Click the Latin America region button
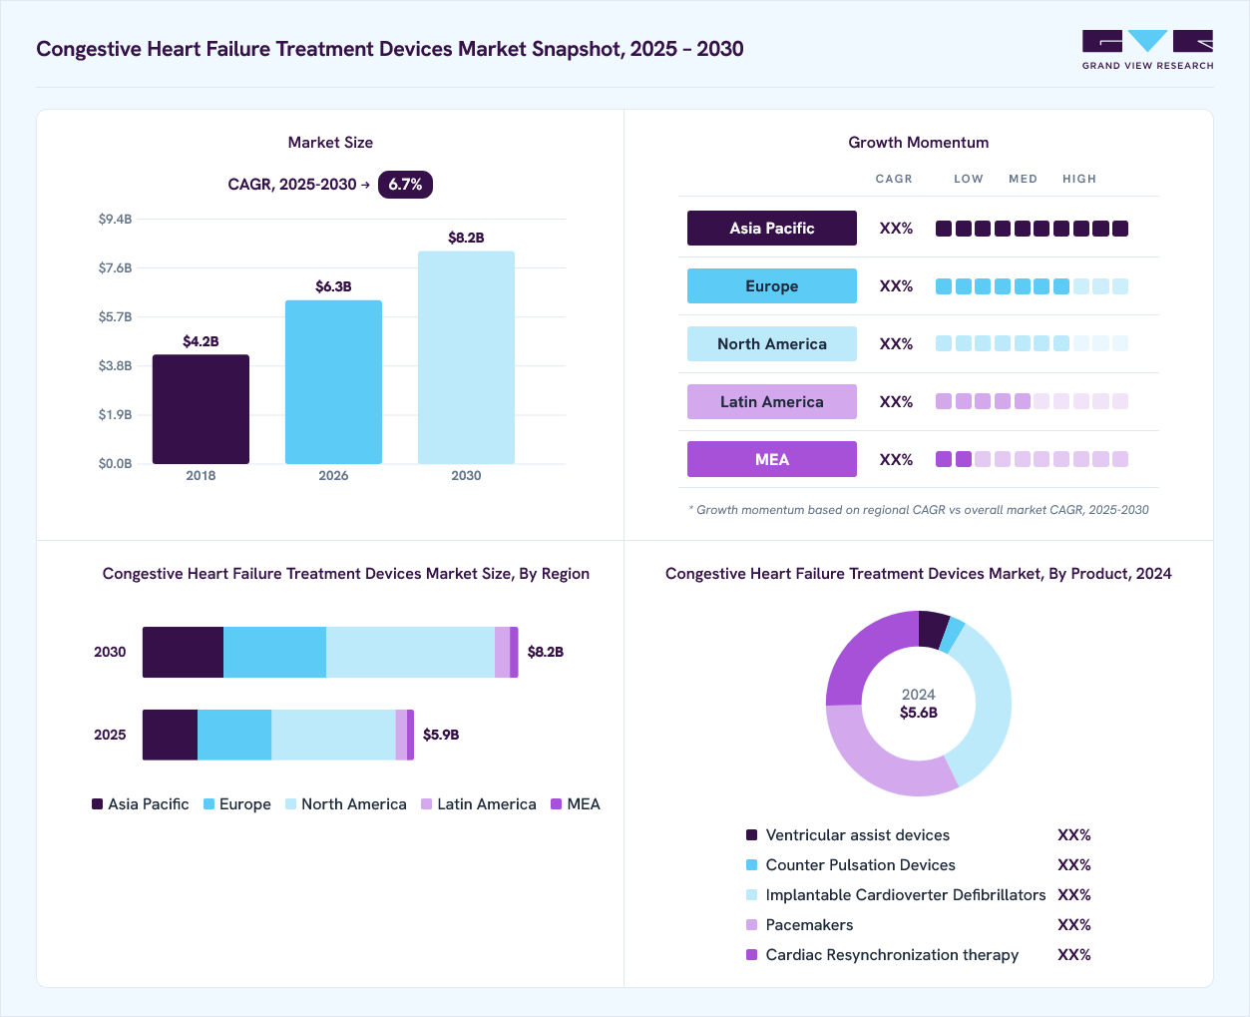Viewport: 1250px width, 1017px height. [772, 401]
